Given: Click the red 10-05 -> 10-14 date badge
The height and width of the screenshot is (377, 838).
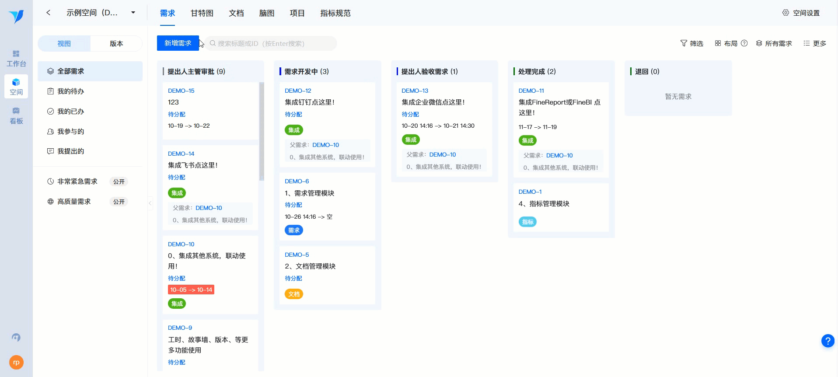Looking at the screenshot, I should click(191, 290).
